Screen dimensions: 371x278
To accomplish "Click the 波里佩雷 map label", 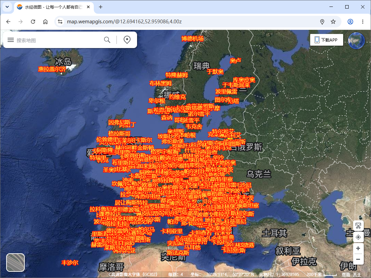I will [226, 91].
